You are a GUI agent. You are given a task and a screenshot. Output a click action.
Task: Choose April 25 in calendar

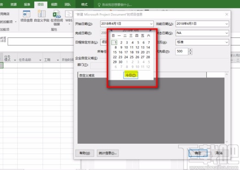click(131, 57)
